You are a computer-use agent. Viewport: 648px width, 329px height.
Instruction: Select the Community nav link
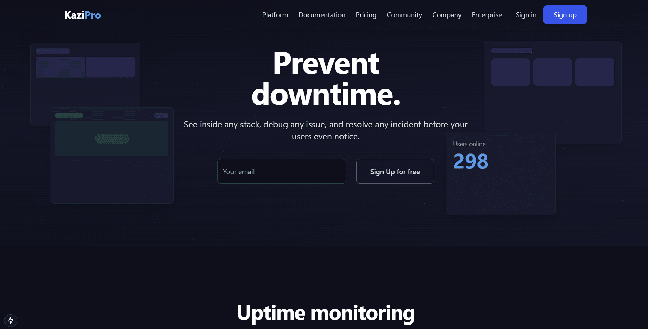(x=404, y=15)
